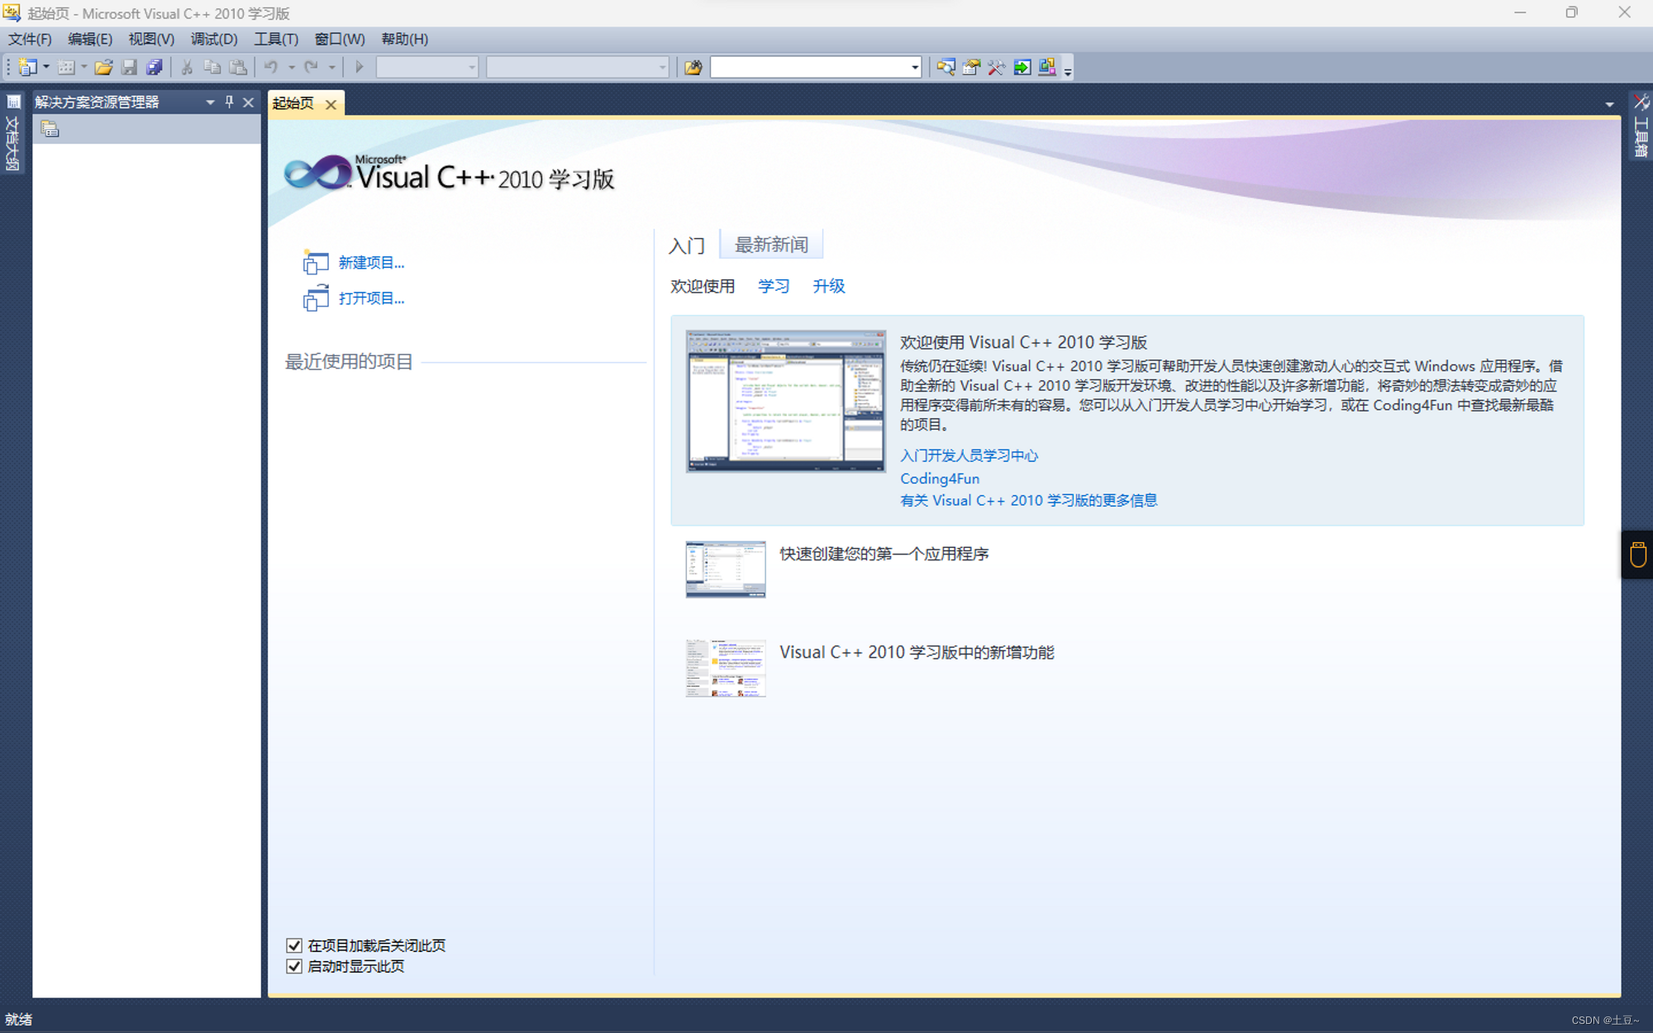Open the 文档大纲 side tab

pos(12,133)
